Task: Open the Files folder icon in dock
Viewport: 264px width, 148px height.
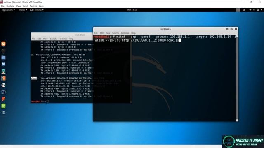Action: [3, 58]
